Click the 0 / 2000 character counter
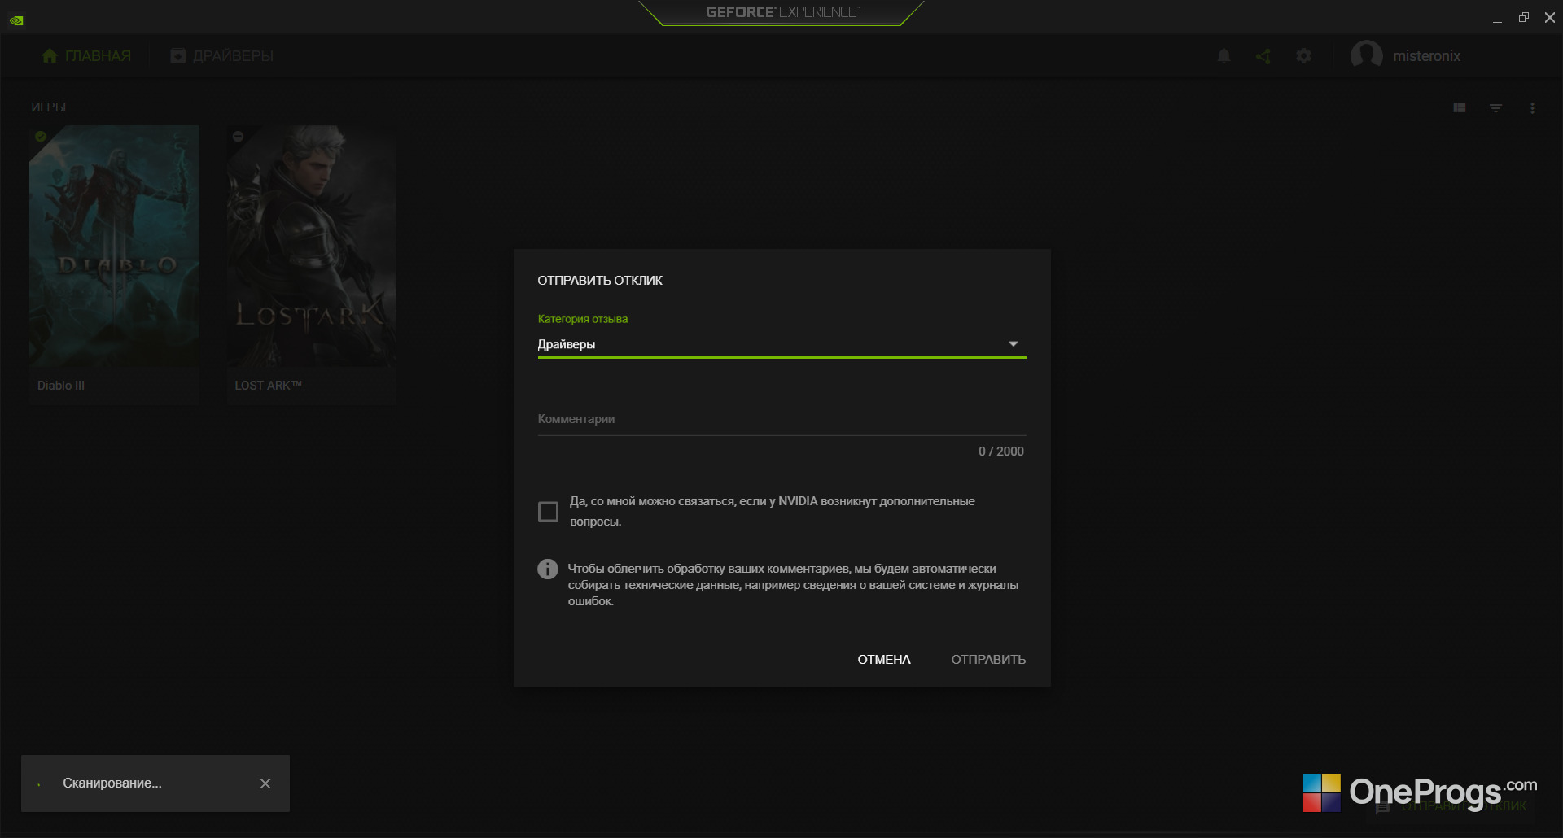Viewport: 1563px width, 838px height. pos(1001,452)
